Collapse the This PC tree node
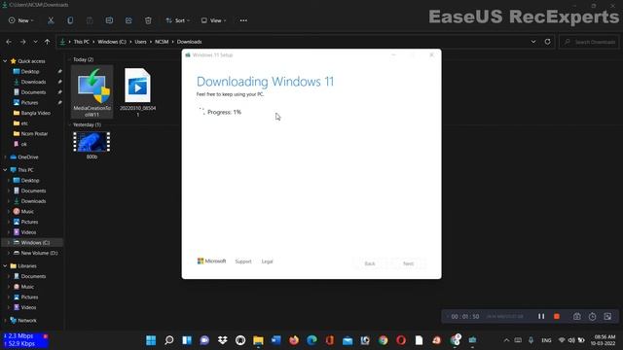The width and height of the screenshot is (623, 350). pyautogui.click(x=5, y=170)
